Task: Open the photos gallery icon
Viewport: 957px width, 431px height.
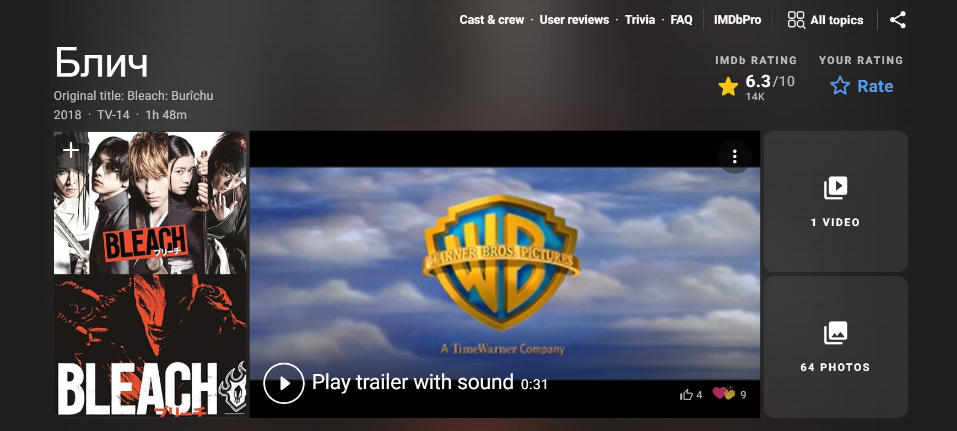Action: coord(835,333)
